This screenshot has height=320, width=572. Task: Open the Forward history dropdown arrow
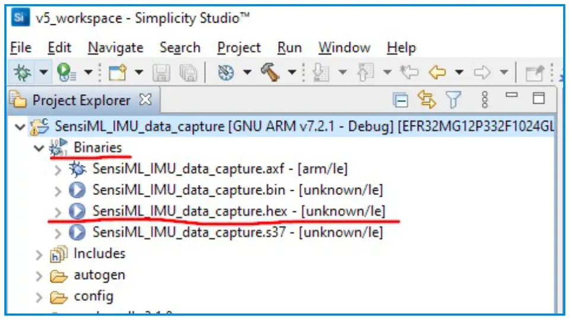[x=504, y=72]
